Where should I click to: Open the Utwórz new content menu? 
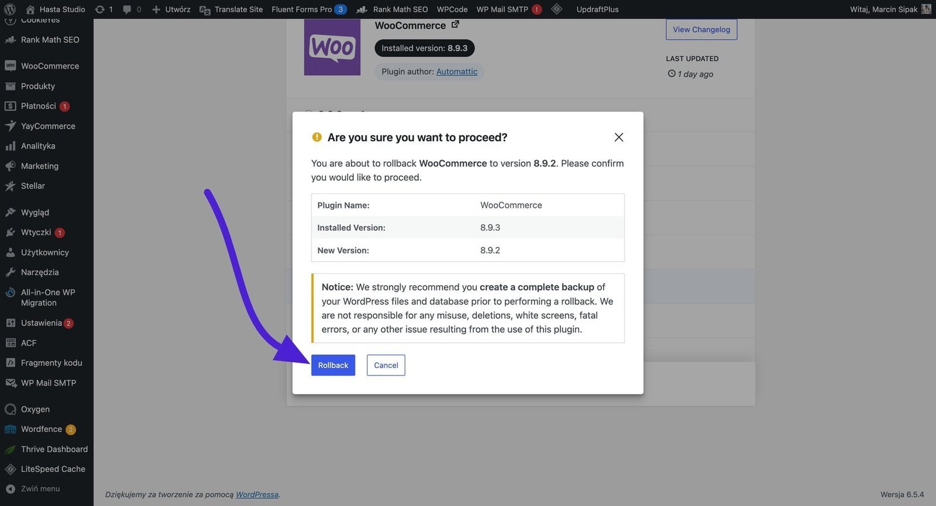pos(171,9)
